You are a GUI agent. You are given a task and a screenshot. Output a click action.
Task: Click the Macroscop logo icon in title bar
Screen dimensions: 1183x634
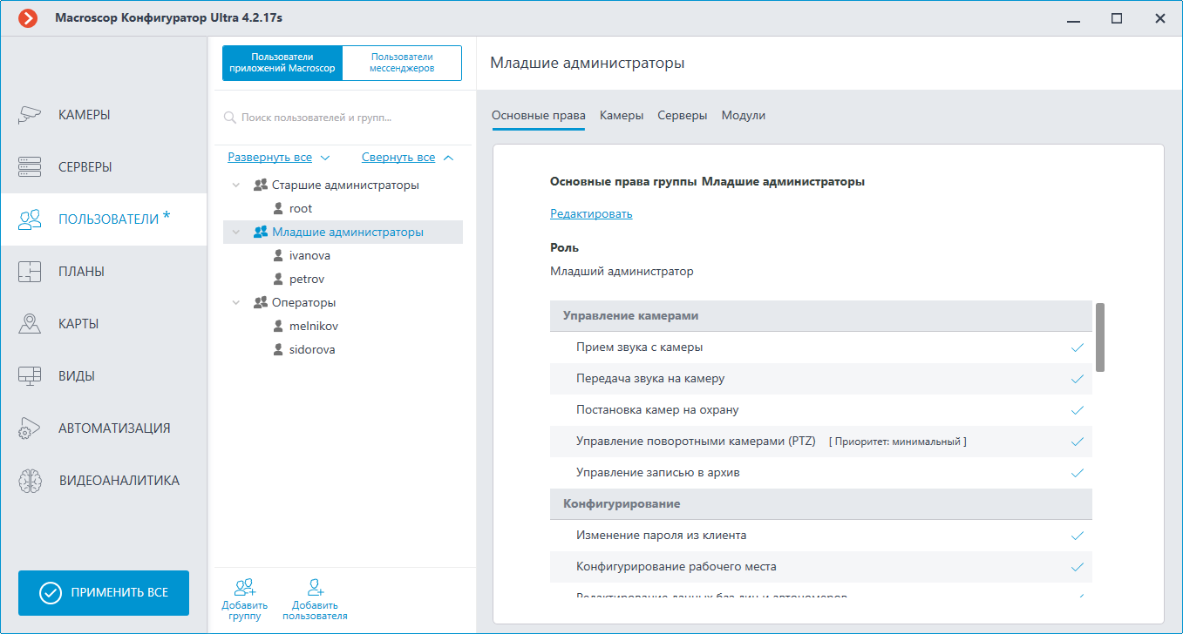28,17
